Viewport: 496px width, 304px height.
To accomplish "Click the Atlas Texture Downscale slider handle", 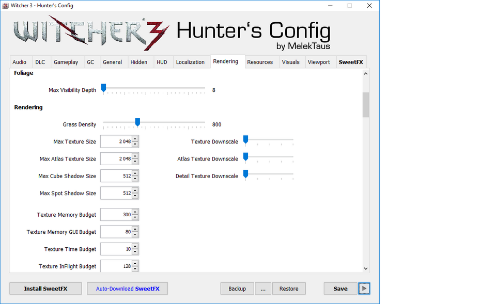I will pos(245,157).
